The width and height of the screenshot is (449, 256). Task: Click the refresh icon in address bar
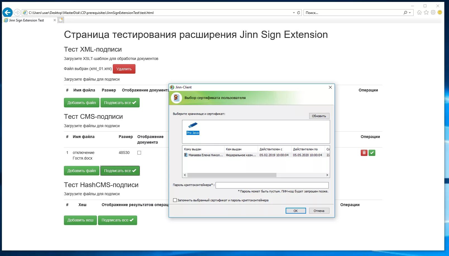coord(298,13)
